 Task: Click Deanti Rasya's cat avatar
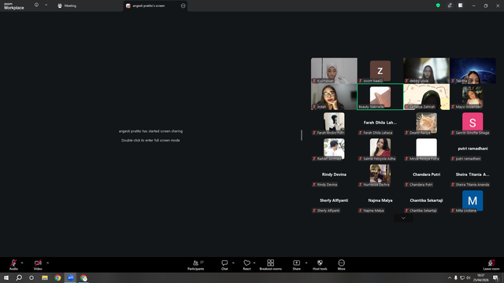click(427, 123)
